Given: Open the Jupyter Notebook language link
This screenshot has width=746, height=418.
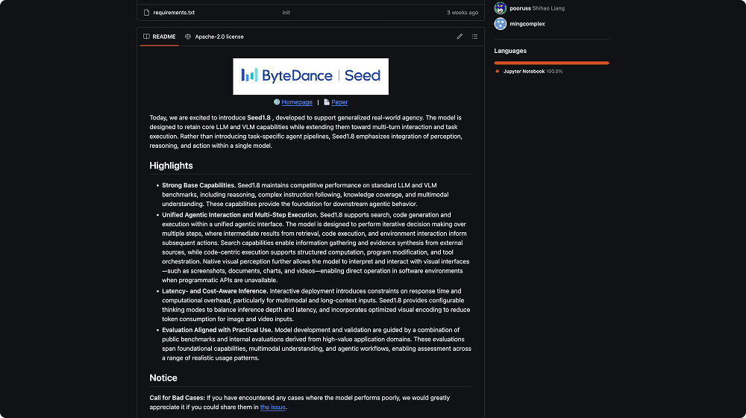Looking at the screenshot, I should 533,72.
